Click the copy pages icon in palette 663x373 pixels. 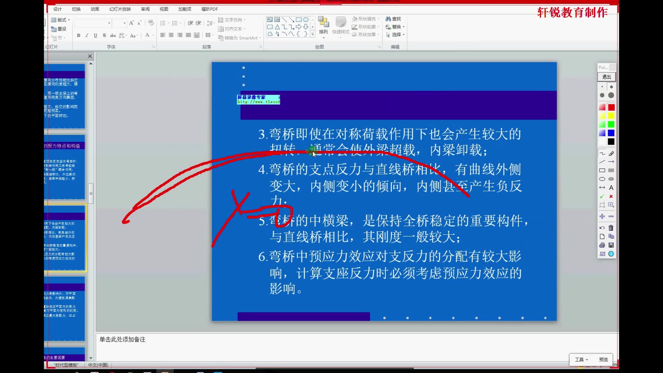point(611,237)
